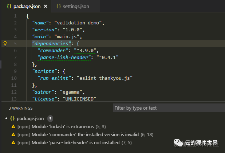Click the braces icon on the settings.json tab

click(x=59, y=6)
